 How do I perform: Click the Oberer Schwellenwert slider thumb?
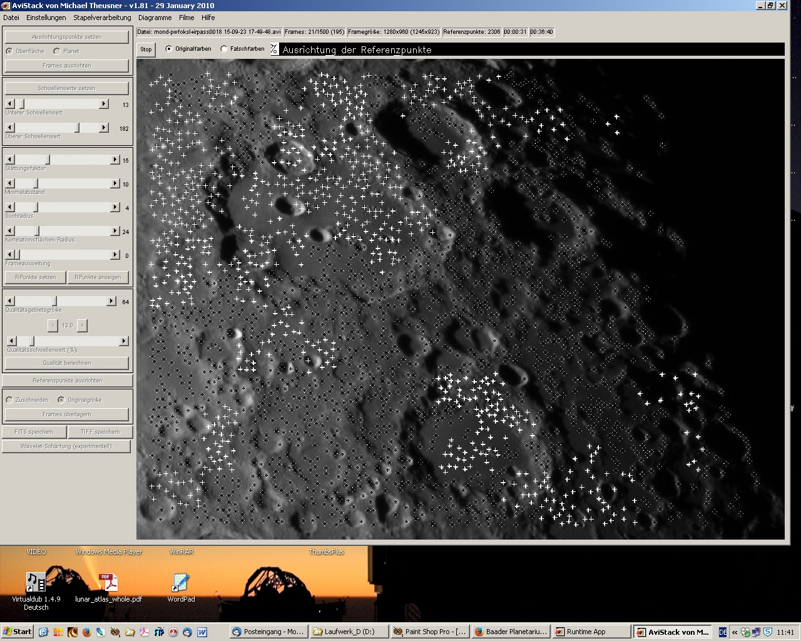(x=78, y=128)
